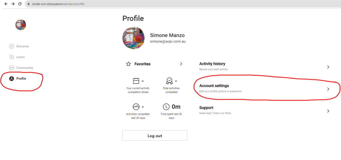The height and width of the screenshot is (160, 341).
Task: Click the padlock icon in the address bar
Action: [x=28, y=4]
